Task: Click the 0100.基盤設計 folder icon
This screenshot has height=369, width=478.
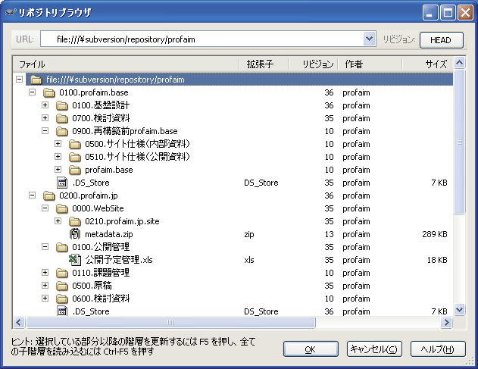Action: (62, 105)
